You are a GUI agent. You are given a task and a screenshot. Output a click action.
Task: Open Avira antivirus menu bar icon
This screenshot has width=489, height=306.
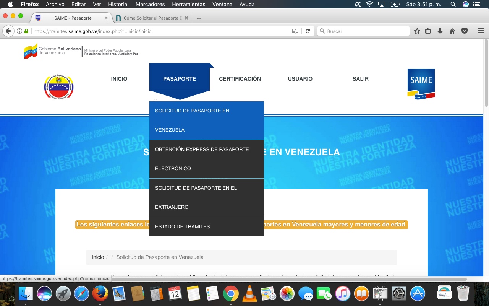[x=358, y=4]
